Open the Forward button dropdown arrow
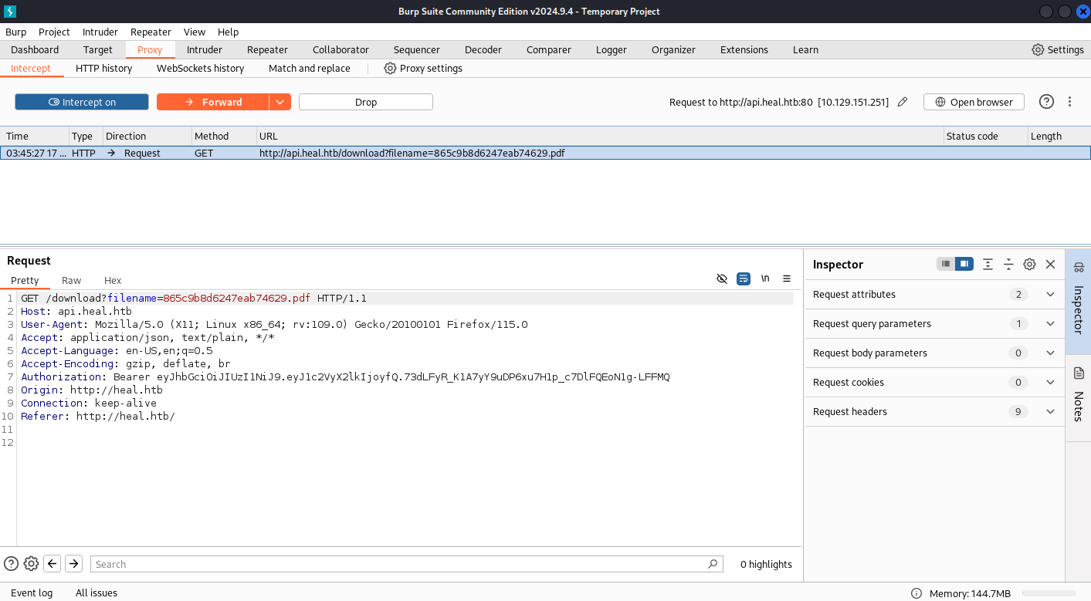 (x=280, y=102)
